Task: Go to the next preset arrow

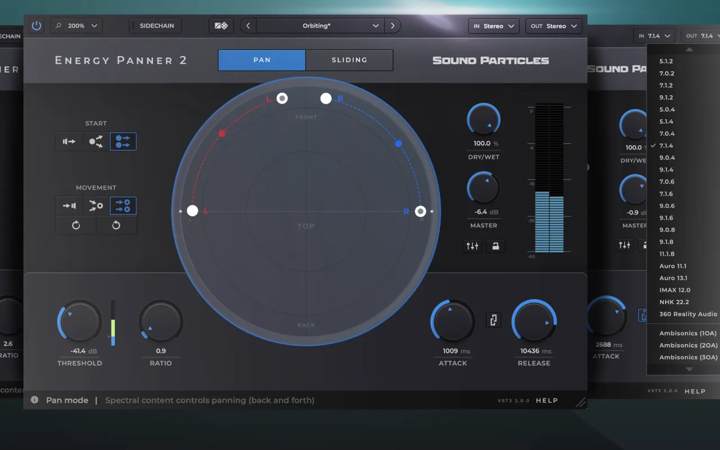Action: click(x=393, y=26)
